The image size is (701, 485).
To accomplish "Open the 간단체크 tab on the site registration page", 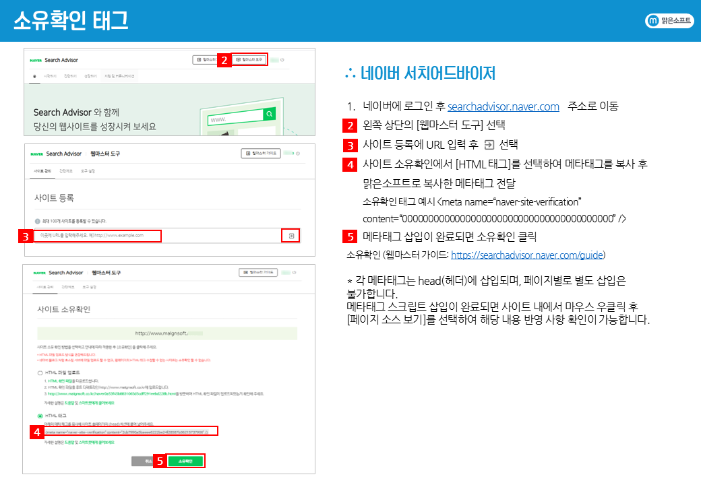I will pos(67,172).
